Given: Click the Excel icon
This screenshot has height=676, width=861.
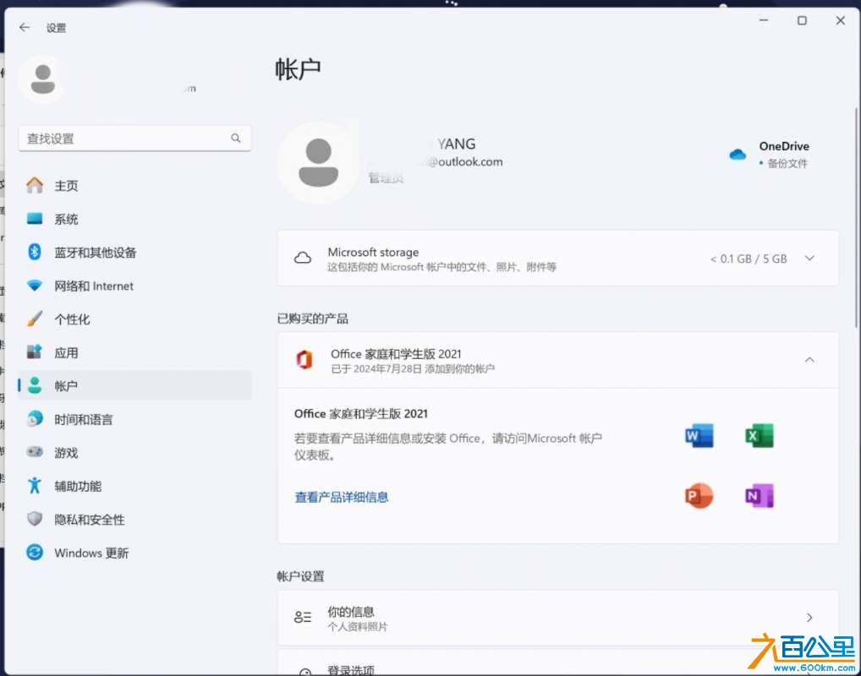Looking at the screenshot, I should 760,436.
